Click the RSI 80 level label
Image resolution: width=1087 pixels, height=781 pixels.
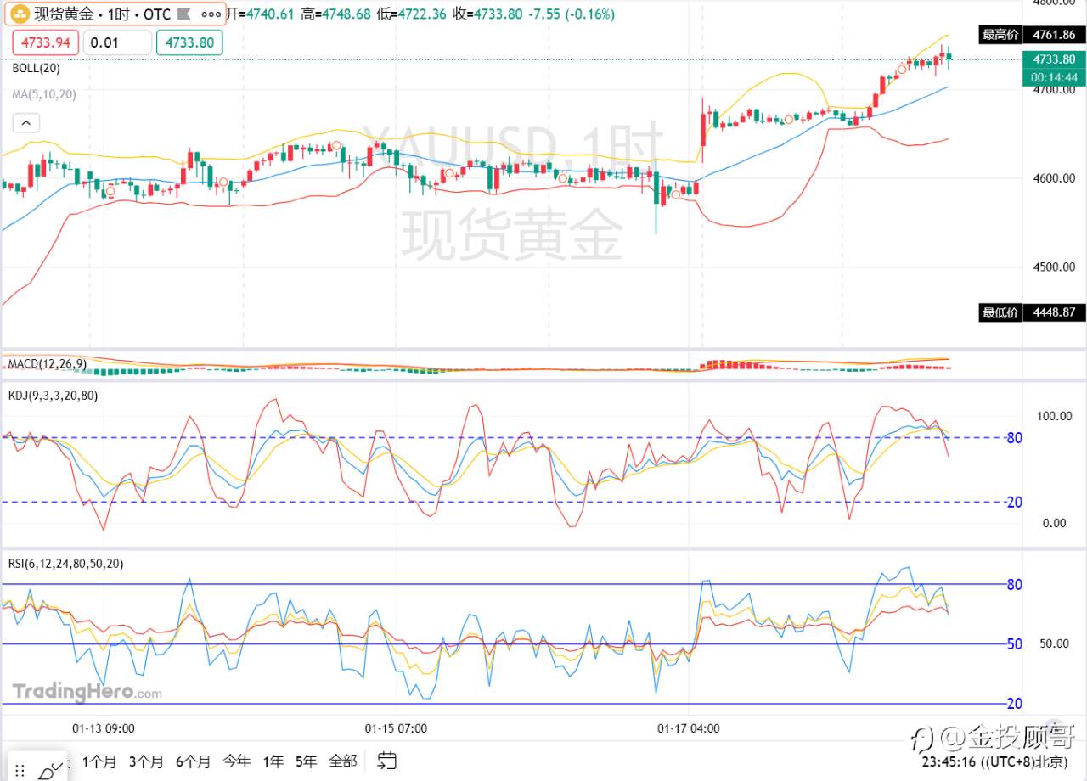pyautogui.click(x=1014, y=584)
